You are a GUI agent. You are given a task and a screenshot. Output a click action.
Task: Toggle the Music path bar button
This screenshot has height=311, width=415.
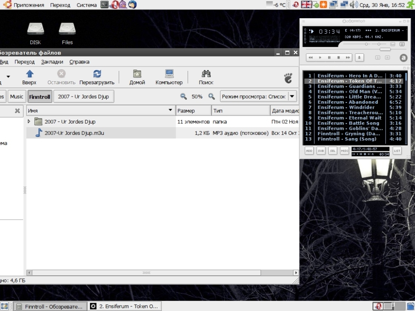[17, 97]
